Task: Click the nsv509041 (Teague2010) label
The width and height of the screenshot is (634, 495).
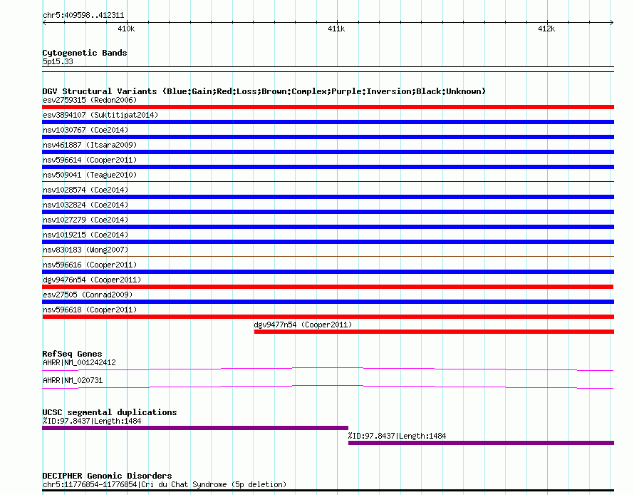Action: pos(90,175)
